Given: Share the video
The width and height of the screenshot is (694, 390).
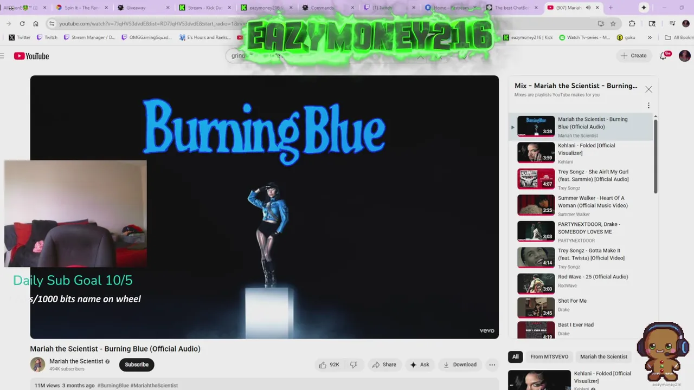Looking at the screenshot, I should (x=384, y=365).
